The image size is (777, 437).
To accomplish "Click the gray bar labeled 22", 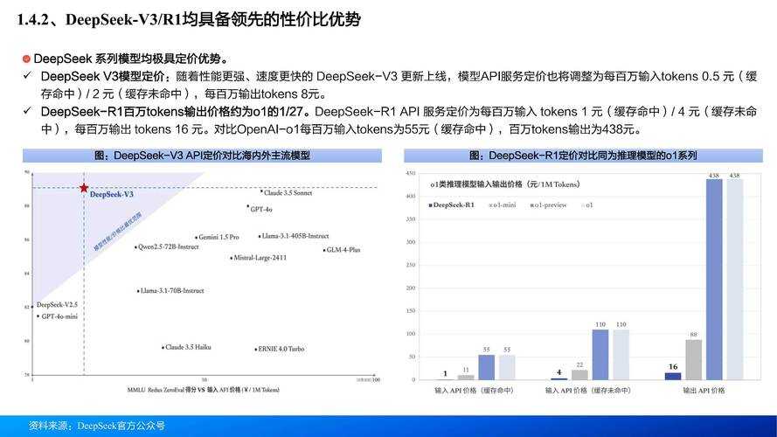I will point(579,375).
